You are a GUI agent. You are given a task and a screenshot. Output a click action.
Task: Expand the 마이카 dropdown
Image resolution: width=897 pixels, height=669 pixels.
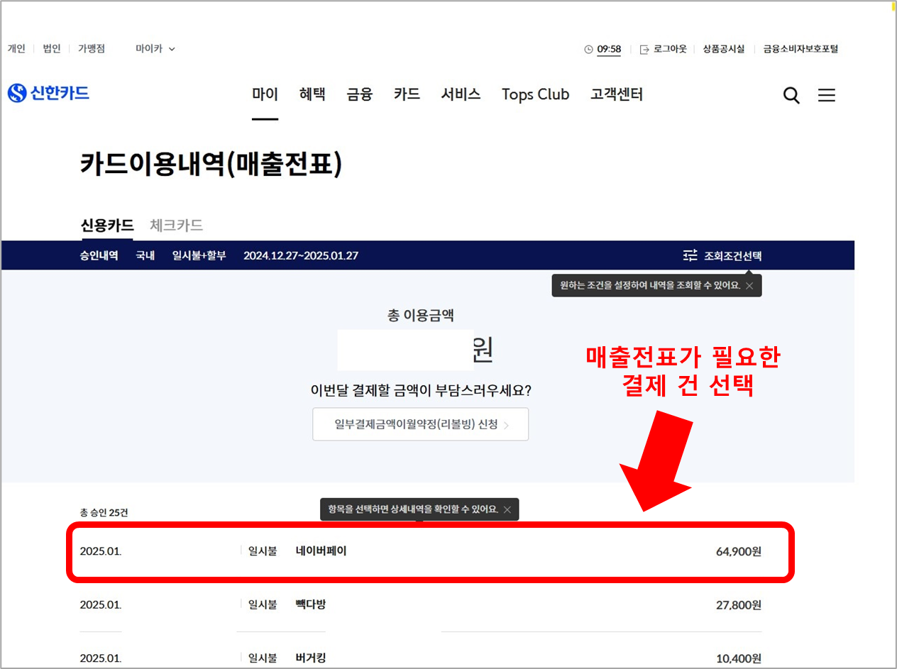[155, 49]
